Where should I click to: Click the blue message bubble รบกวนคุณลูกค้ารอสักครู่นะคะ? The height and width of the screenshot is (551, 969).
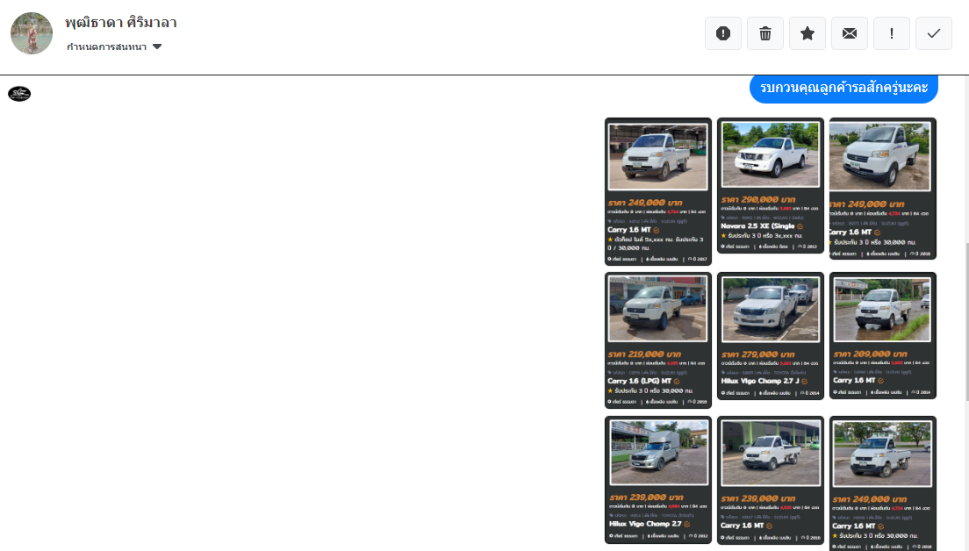(843, 88)
